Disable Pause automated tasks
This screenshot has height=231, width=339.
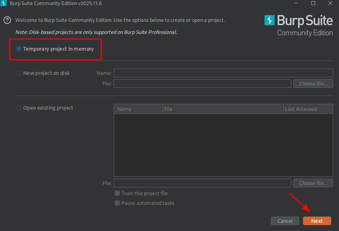coord(117,203)
